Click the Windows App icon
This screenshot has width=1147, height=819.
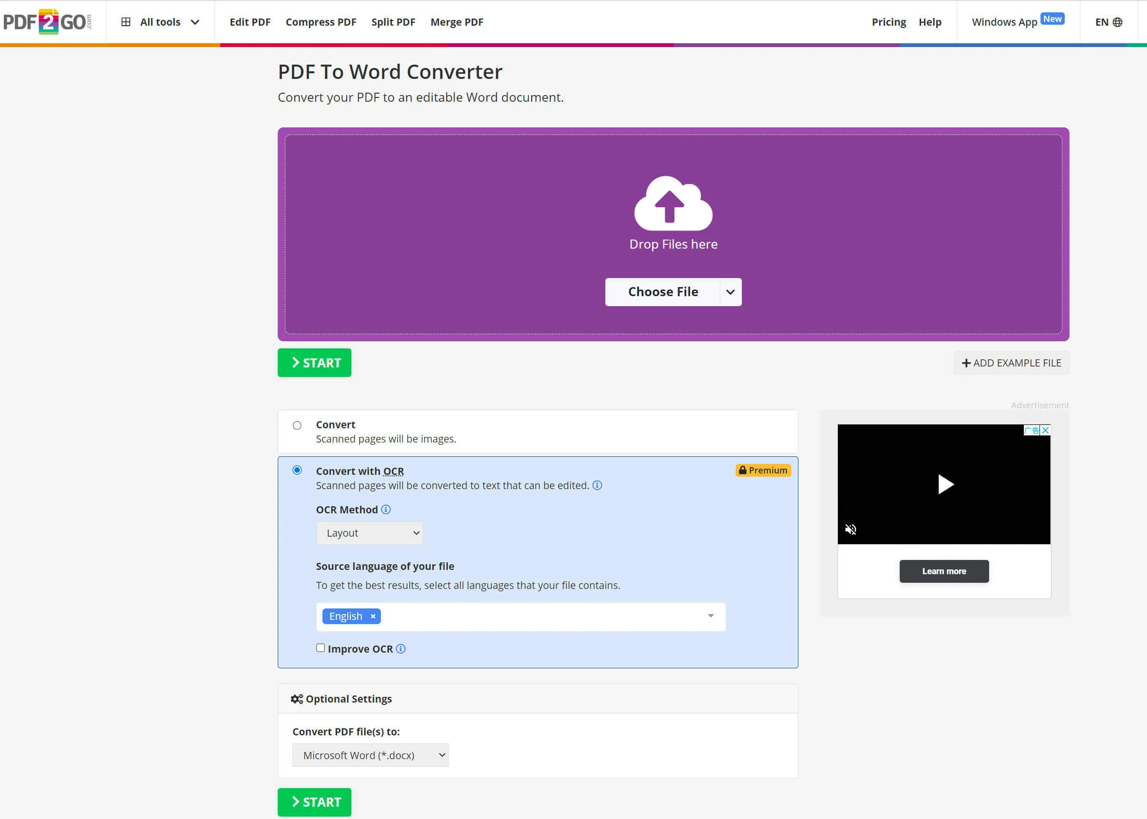(x=1003, y=21)
